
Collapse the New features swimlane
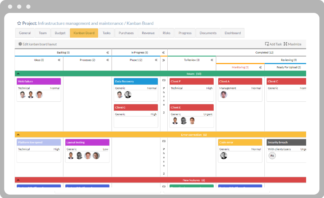[x=18, y=180]
